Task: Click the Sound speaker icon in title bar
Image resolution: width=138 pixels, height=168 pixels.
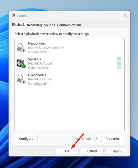Action: click(x=13, y=15)
